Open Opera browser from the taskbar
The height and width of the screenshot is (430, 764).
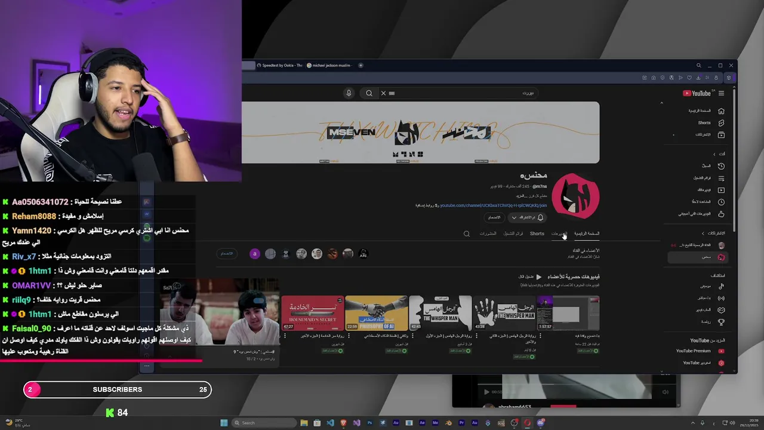coord(527,423)
